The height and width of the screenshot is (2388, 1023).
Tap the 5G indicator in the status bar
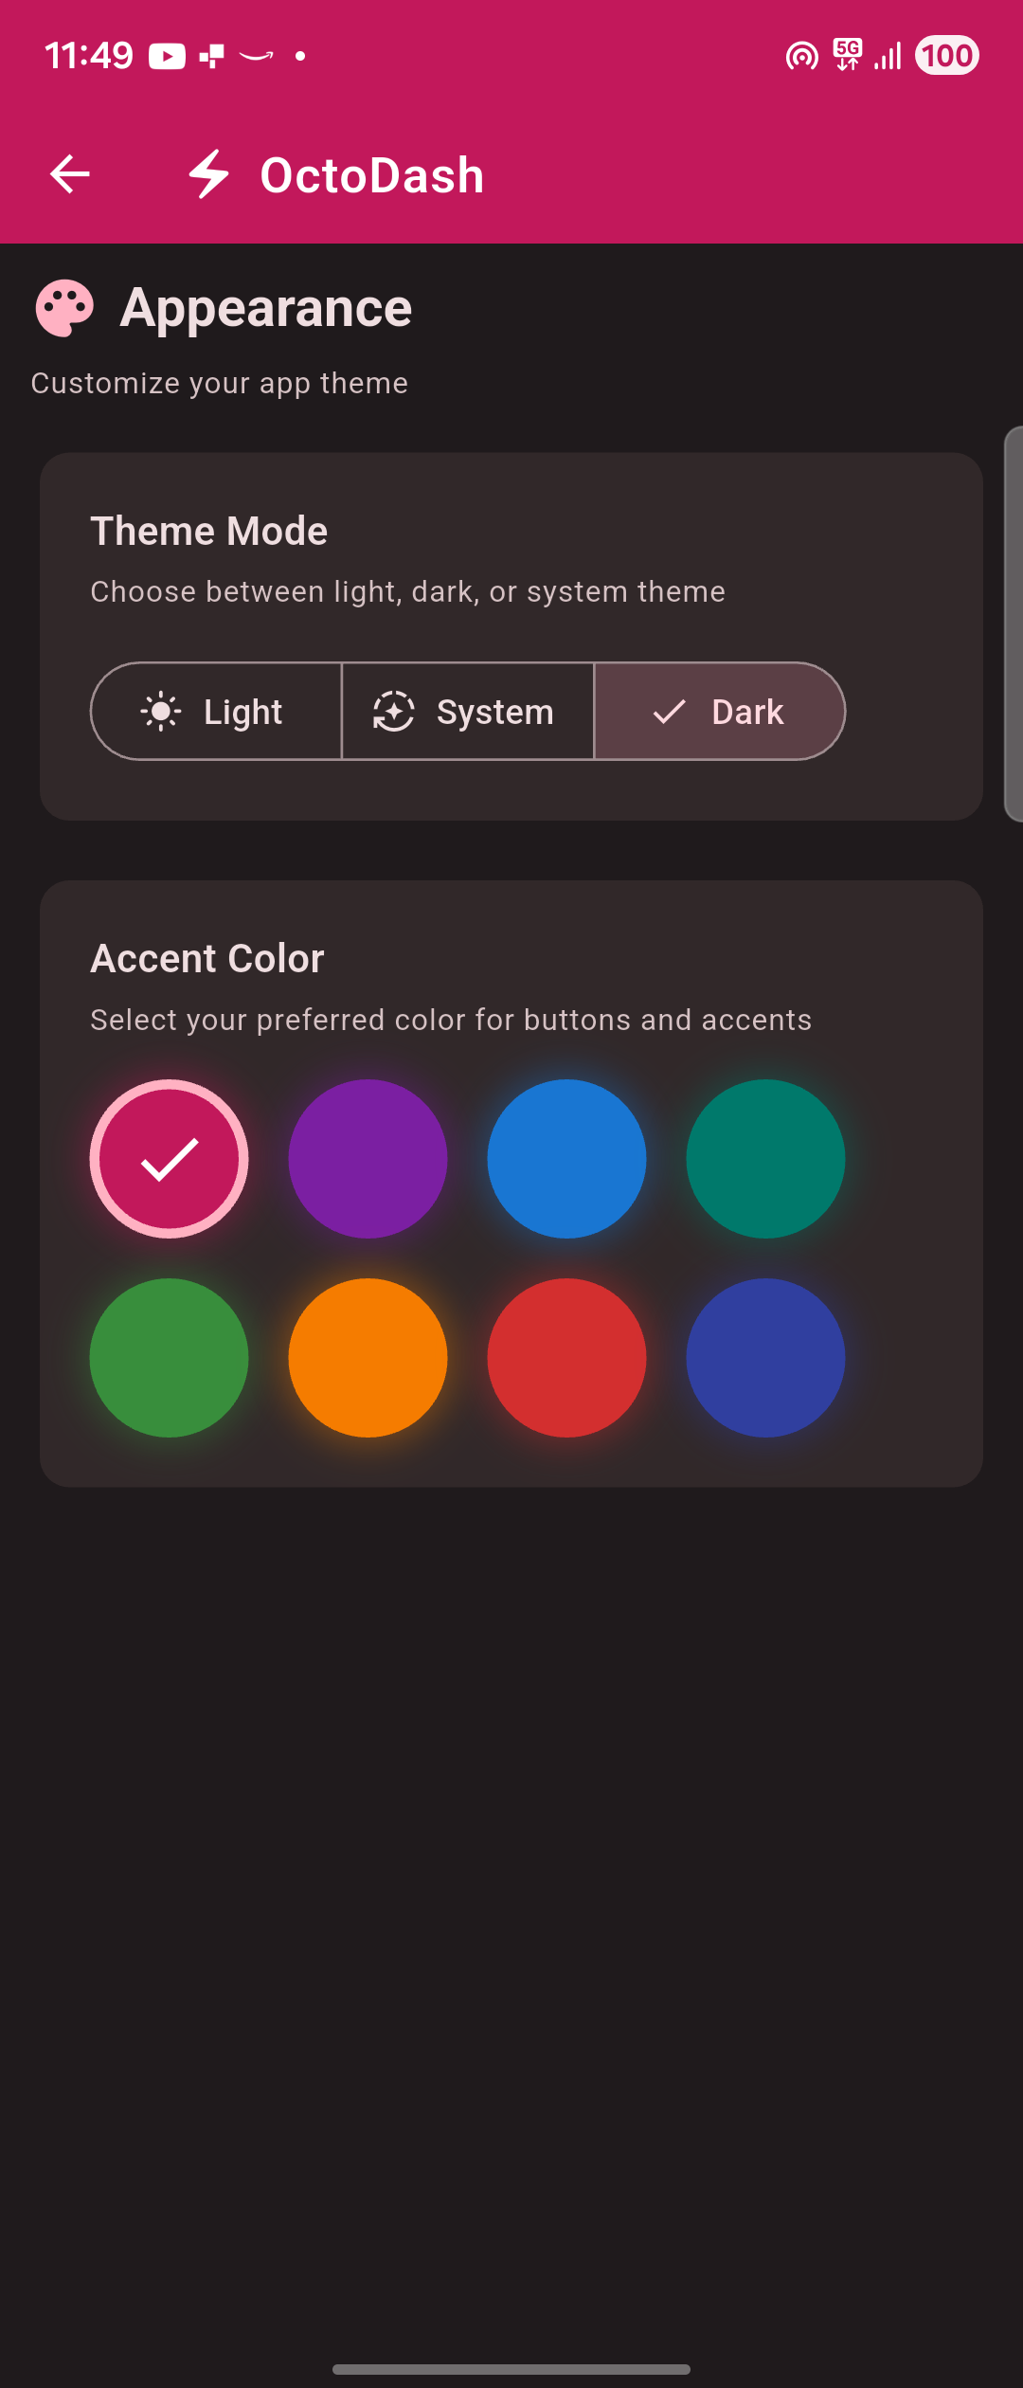point(846,55)
